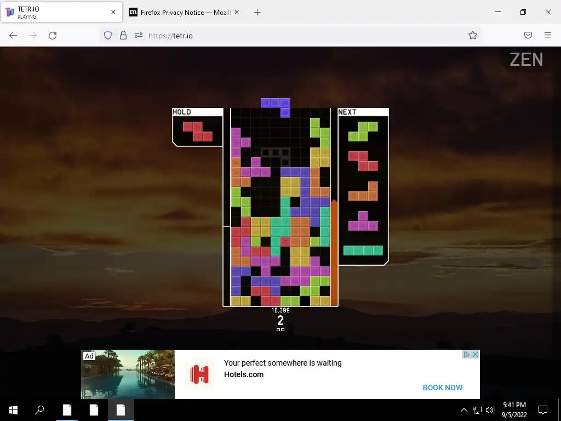Open volume control tray icon
Image resolution: width=561 pixels, height=421 pixels.
[490, 410]
